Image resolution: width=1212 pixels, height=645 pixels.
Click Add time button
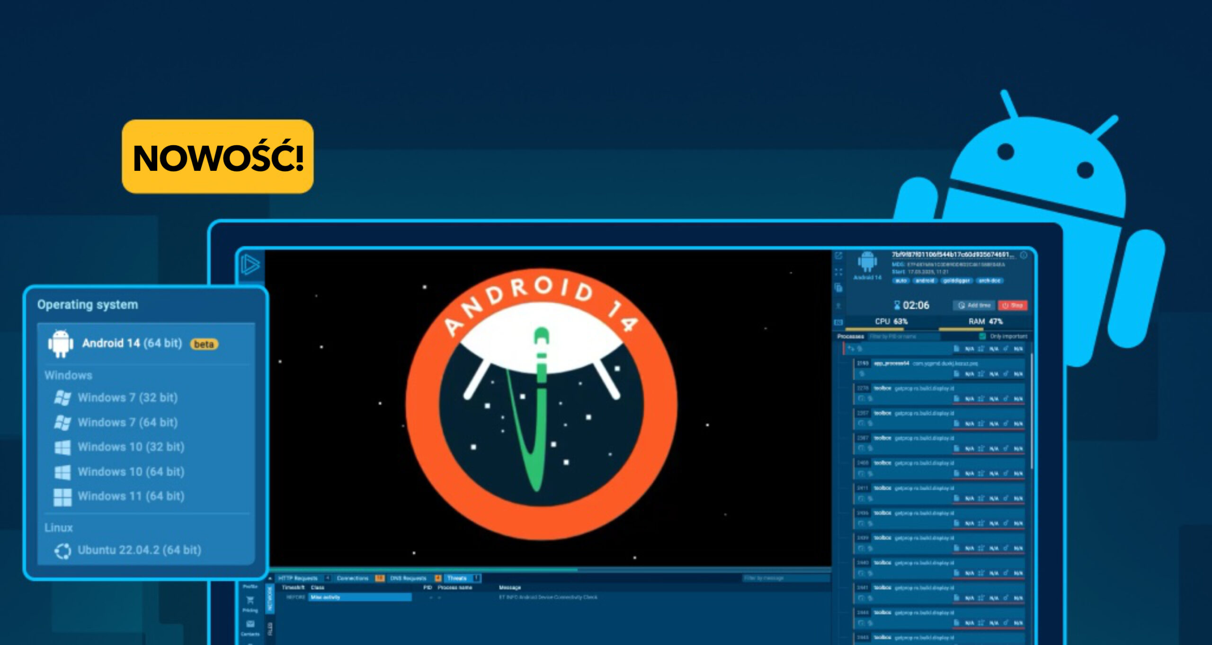[x=974, y=306]
